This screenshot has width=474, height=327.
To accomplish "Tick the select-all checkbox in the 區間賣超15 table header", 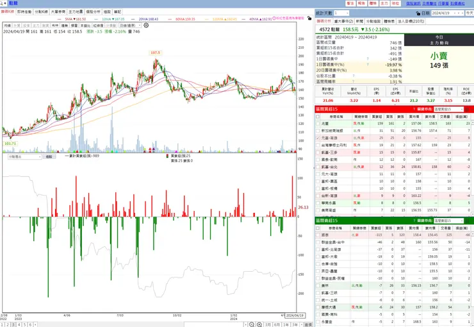I will tap(318, 228).
